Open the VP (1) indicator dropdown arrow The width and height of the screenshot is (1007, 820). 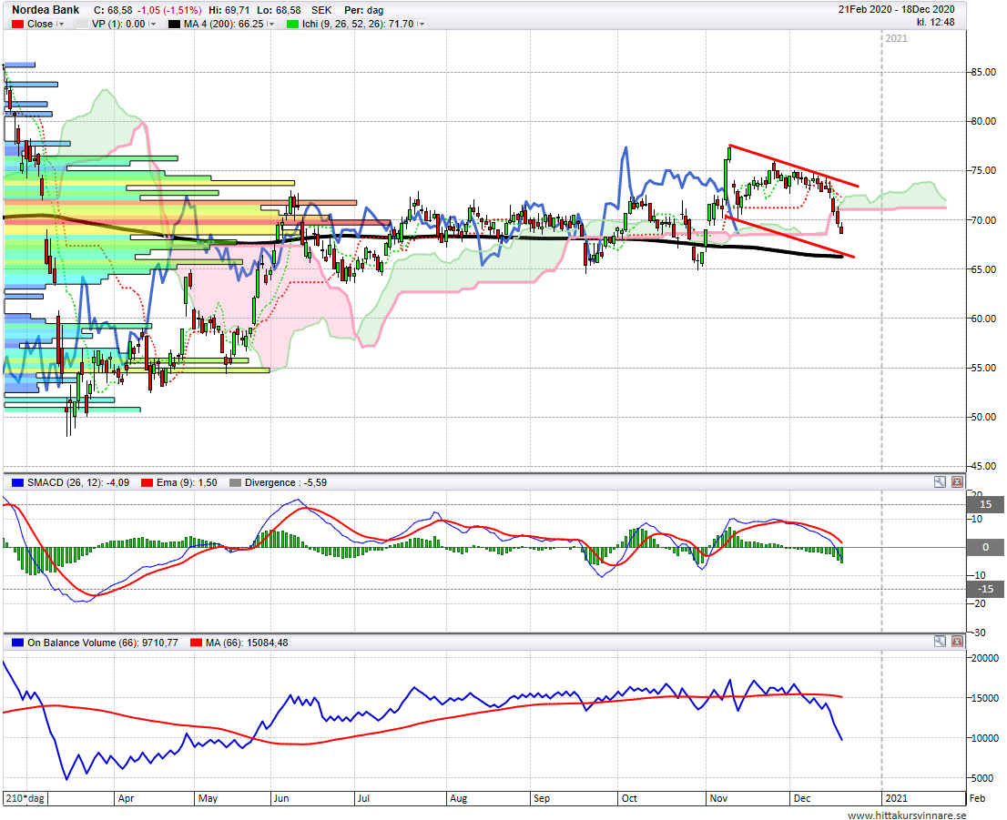pyautogui.click(x=153, y=24)
